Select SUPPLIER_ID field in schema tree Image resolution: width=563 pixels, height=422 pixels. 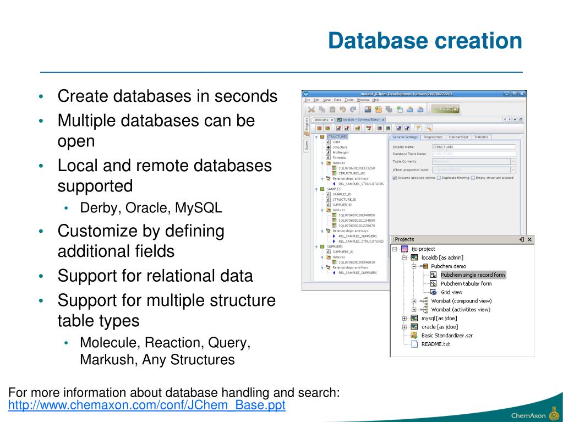tap(342, 205)
